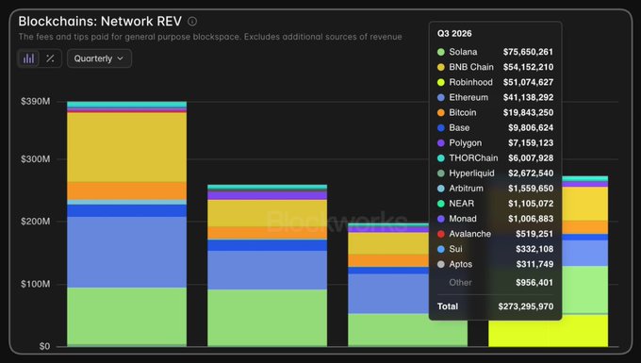Click the Q3 2026 tooltip heading
The width and height of the screenshot is (641, 363).
coord(454,34)
